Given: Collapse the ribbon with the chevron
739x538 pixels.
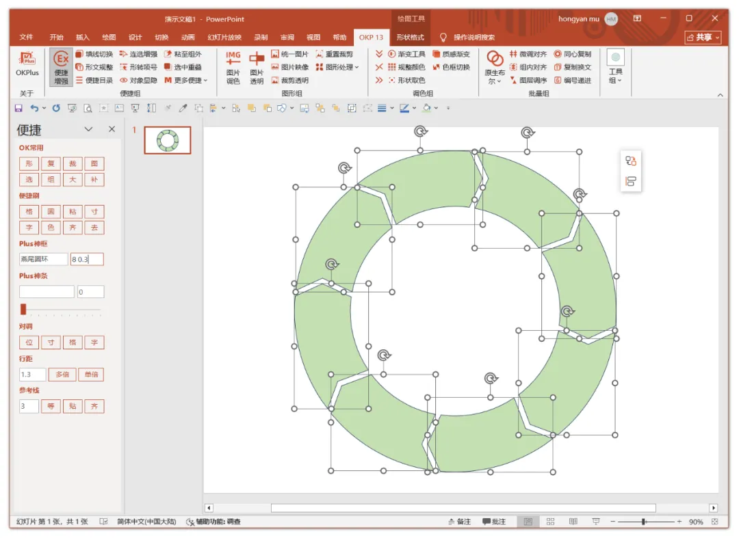Looking at the screenshot, I should pos(720,95).
